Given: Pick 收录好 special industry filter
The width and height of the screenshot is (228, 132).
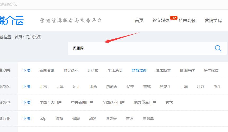Looking at the screenshot, I should coord(111,119).
